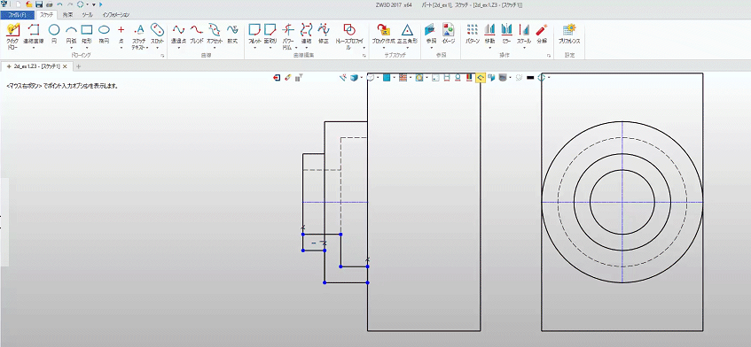
Task: Click the Undo arrow in quick access
Action: coord(59,4)
